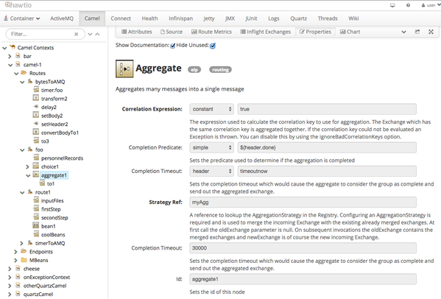Expand all tree nodes with the down chevron
Screen dimensions: 441x299
[90, 34]
